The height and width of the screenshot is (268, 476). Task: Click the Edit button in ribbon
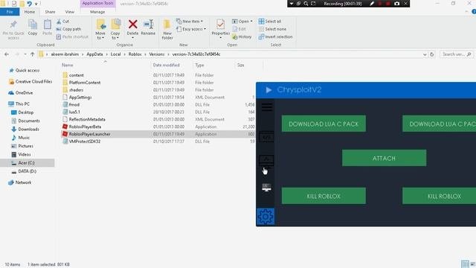[x=239, y=29]
